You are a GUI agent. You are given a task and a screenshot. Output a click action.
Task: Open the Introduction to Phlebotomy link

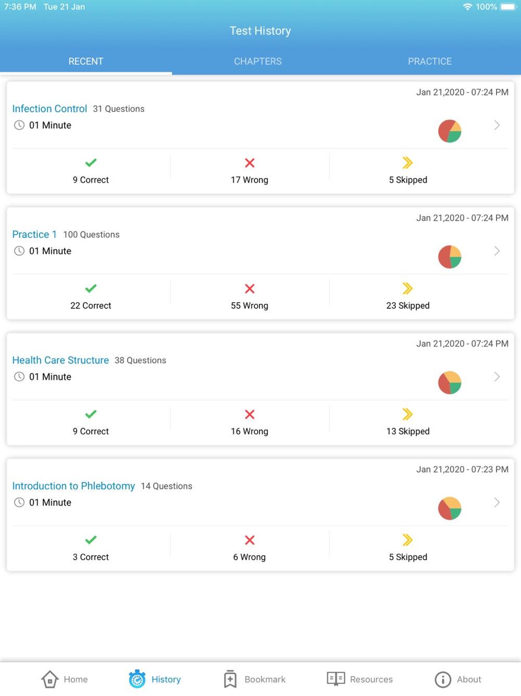pos(73,486)
